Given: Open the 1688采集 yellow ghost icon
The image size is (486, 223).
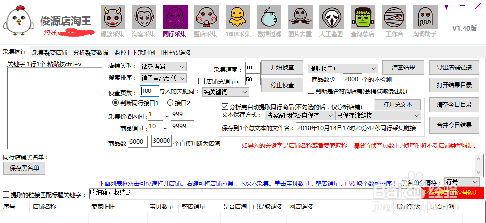Looking at the screenshot, I should tap(238, 18).
